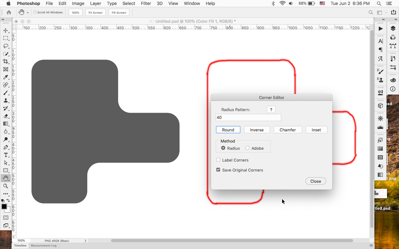The image size is (399, 249).
Task: Select the Brush tool
Action: [x=6, y=93]
